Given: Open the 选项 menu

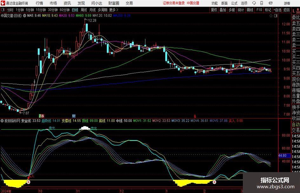Looking at the screenshot, I should [x=244, y=3].
